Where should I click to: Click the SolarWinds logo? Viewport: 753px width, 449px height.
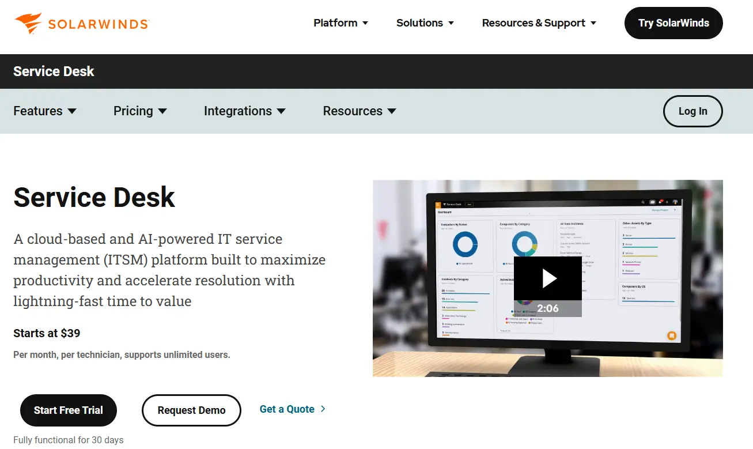(82, 23)
